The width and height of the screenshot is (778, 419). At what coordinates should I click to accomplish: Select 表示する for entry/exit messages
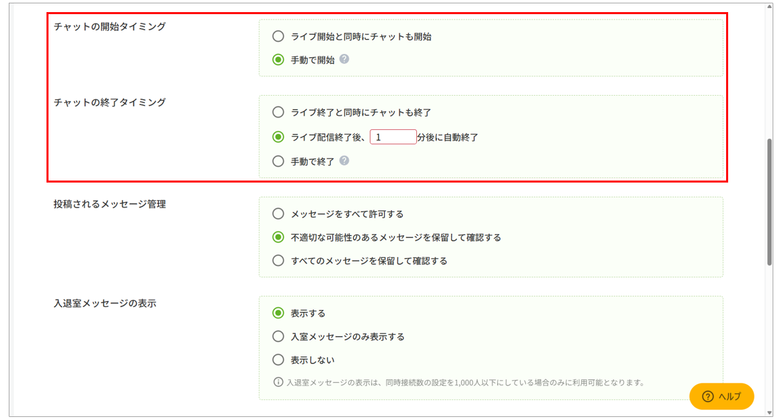click(x=278, y=313)
